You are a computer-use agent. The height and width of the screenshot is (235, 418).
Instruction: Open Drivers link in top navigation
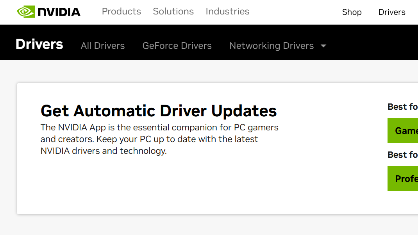pyautogui.click(x=392, y=12)
